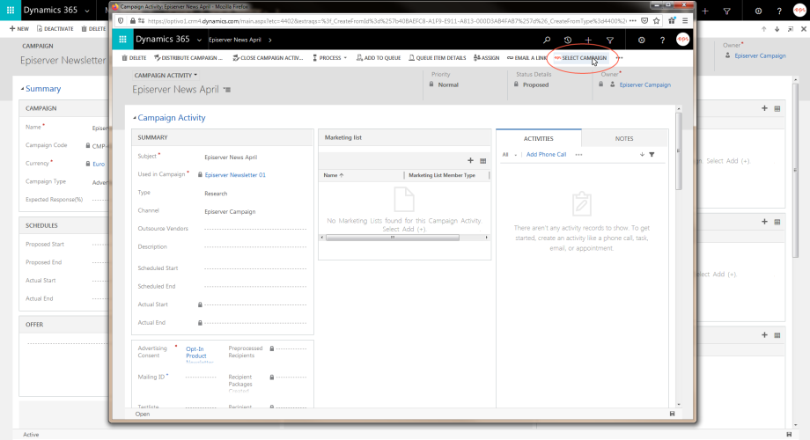Open the All activities filter dropdown

[x=510, y=154]
